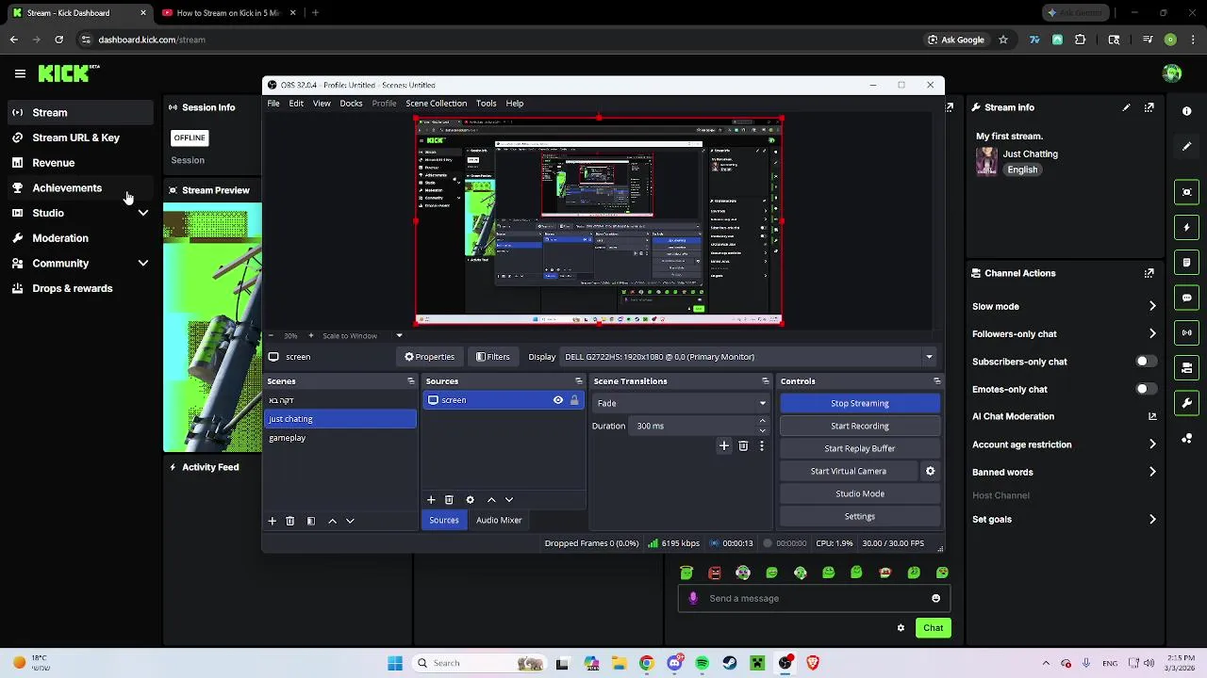
Task: Move scene up in Scenes panel
Action: 332,521
